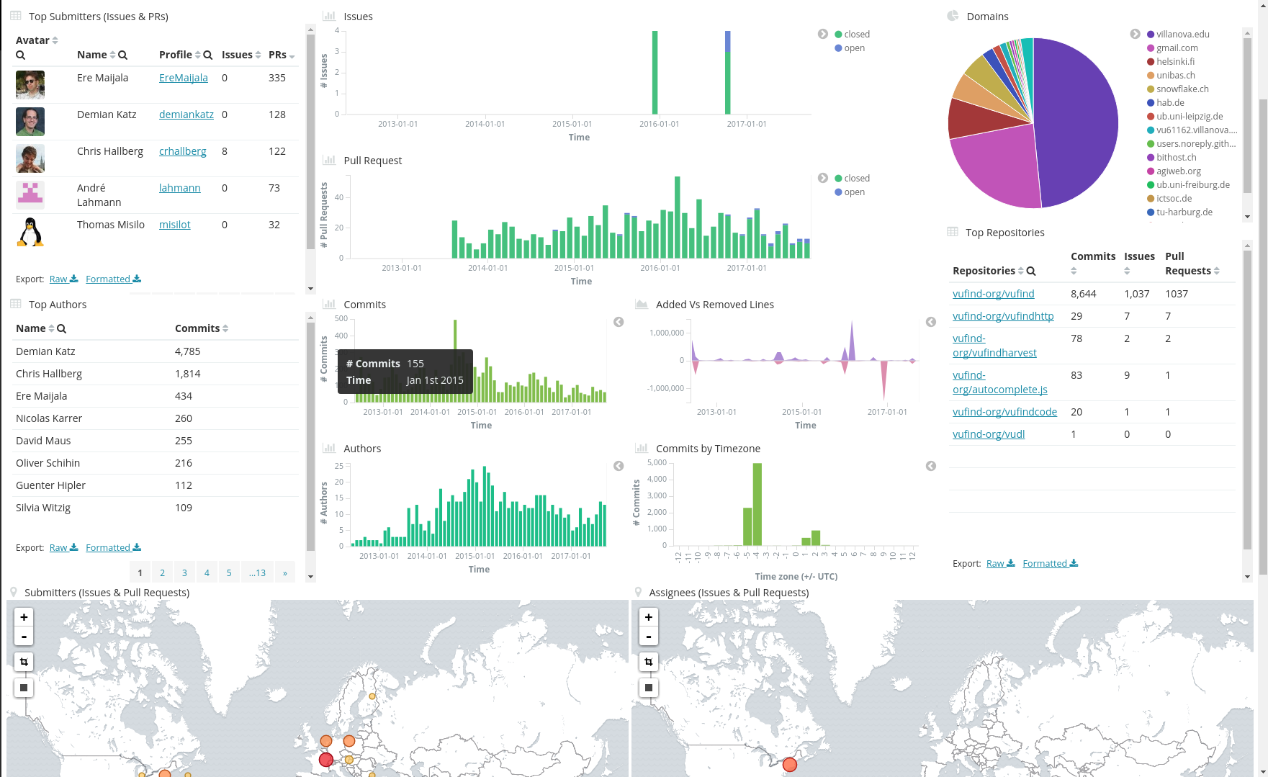
Task: Open the vufind-org/vufind repository link
Action: (993, 294)
